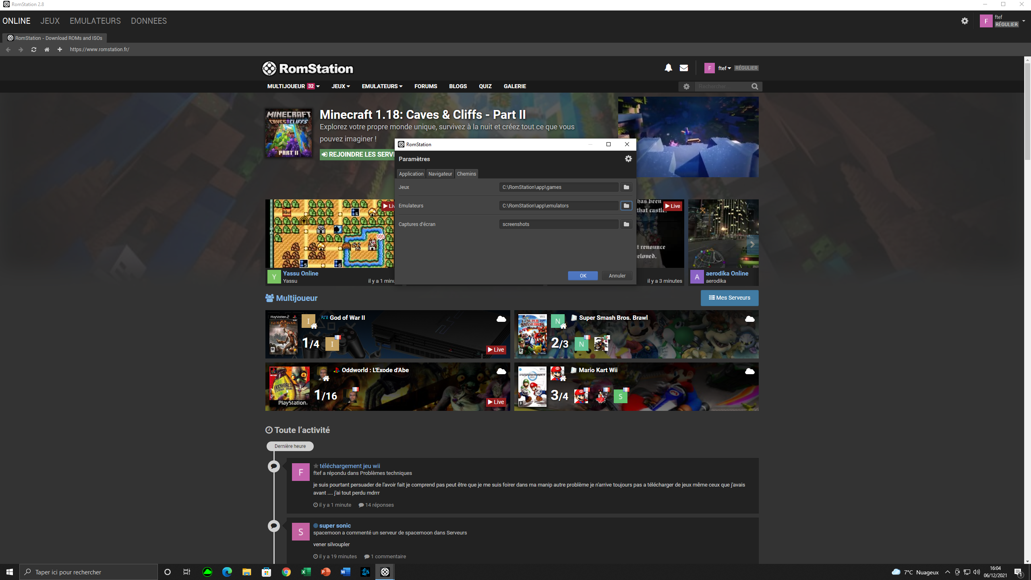Image resolution: width=1031 pixels, height=580 pixels.
Task: Go to the home page via house icon
Action: pos(47,50)
